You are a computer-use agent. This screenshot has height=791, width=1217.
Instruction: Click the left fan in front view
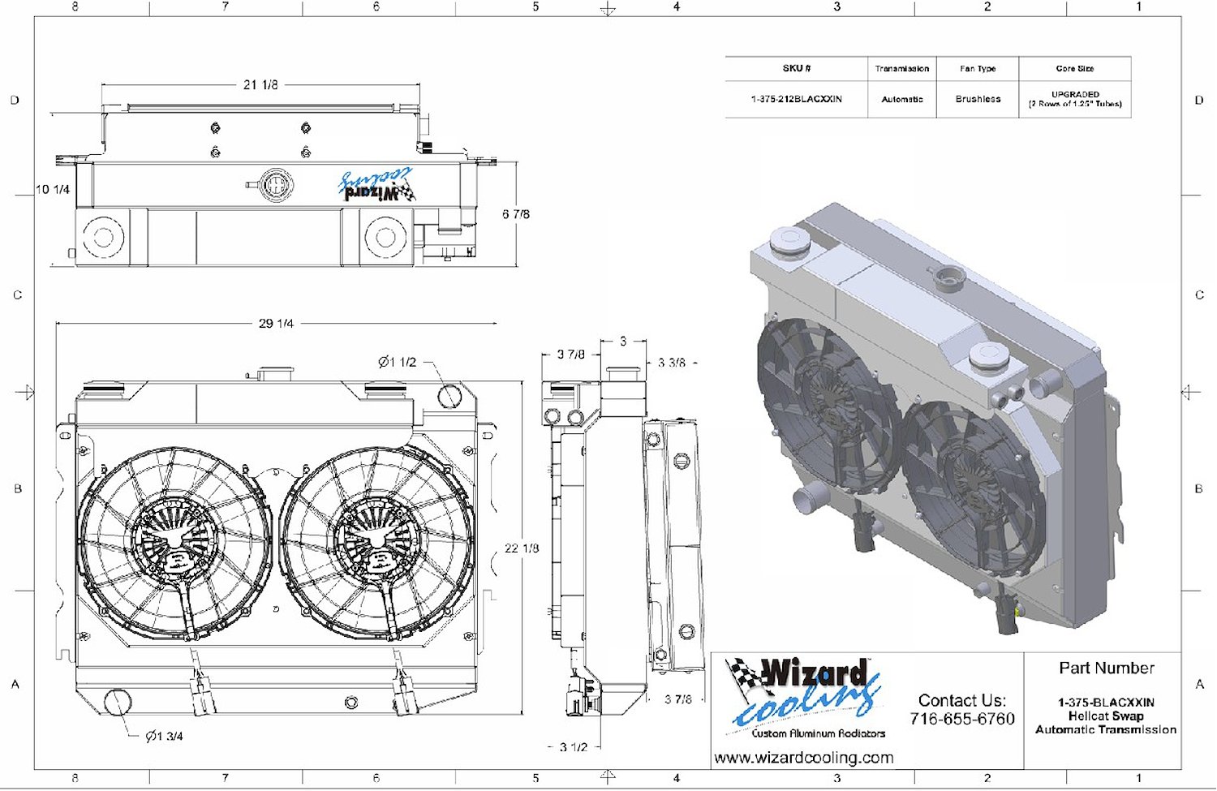click(x=174, y=542)
